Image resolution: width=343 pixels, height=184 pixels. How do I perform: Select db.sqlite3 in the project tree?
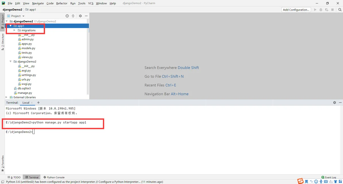[22, 89]
